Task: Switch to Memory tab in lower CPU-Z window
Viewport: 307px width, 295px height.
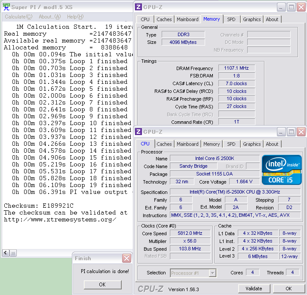Action: coord(212,144)
